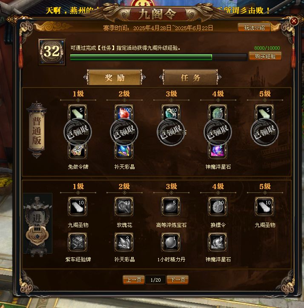This screenshot has height=308, width=304.
Task: Click the advanced 补天彩晶 icon in level 2
Action: coord(124,242)
